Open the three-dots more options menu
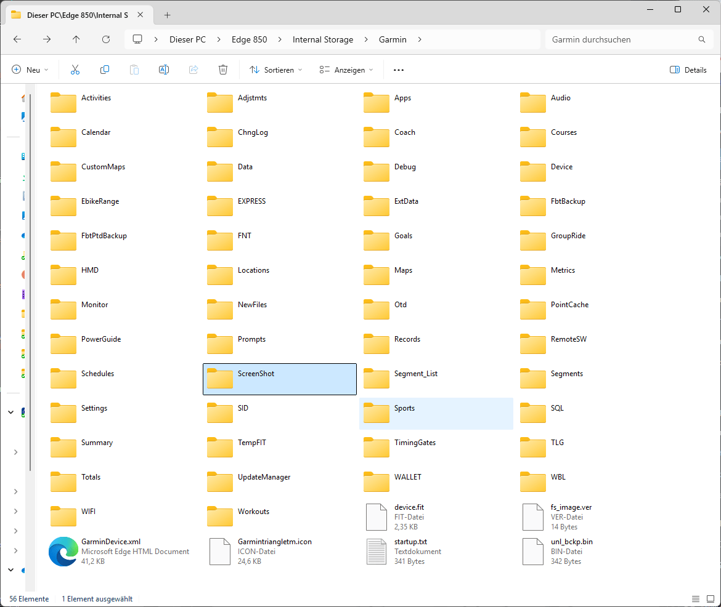Viewport: 721px width, 607px height. tap(399, 70)
